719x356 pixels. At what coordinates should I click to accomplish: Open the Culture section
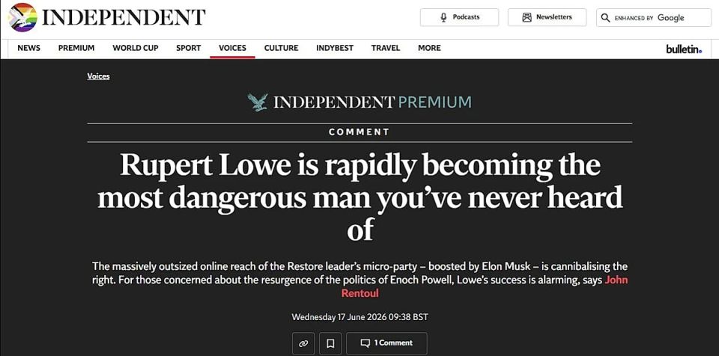point(281,48)
